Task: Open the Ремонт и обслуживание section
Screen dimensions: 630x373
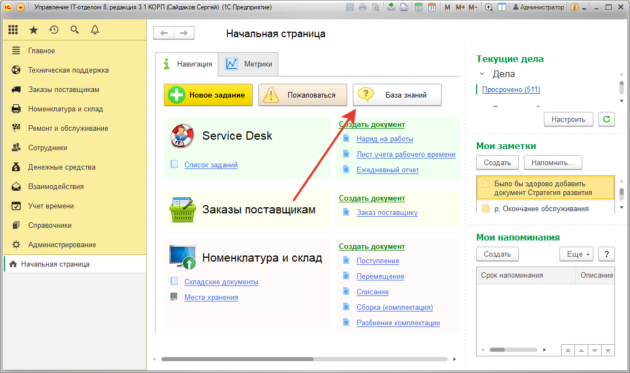Action: pyautogui.click(x=75, y=129)
